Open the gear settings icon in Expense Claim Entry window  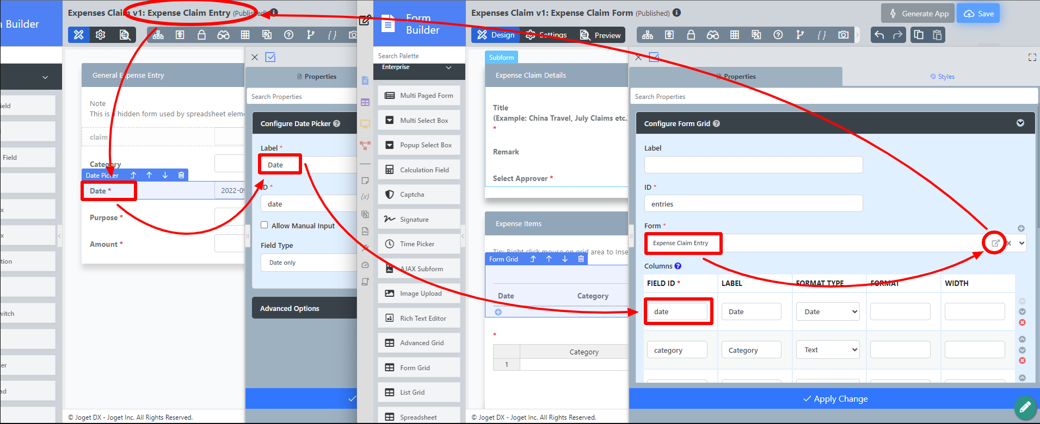(x=101, y=35)
